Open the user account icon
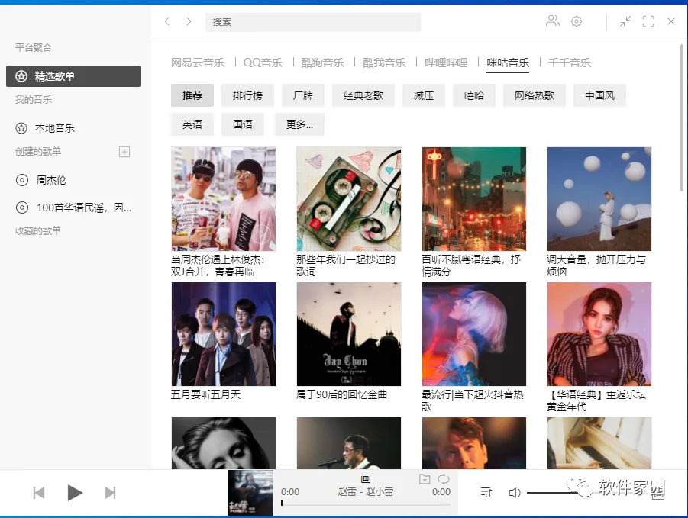Screen dimensions: 688x518 pyautogui.click(x=552, y=21)
